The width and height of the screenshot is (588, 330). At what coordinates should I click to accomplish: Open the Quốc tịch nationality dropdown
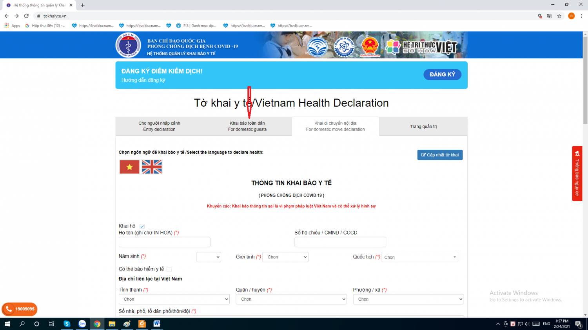click(419, 257)
